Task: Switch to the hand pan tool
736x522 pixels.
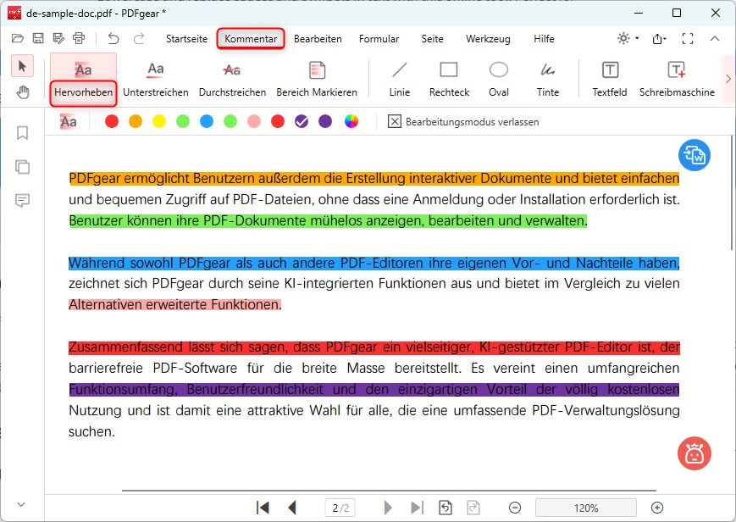Action: click(23, 92)
